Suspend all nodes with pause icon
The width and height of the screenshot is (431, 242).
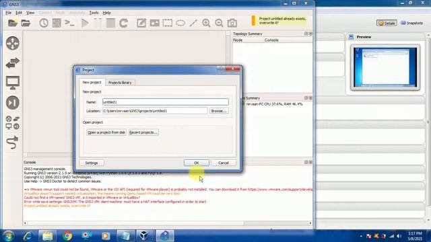point(98,23)
